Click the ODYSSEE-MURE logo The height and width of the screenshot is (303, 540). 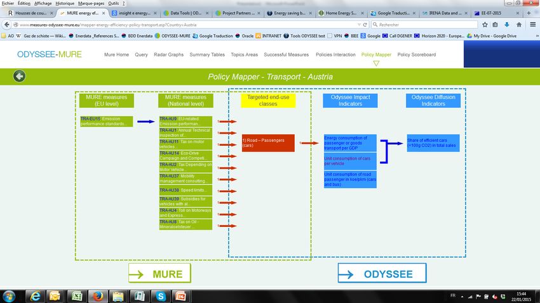click(x=50, y=55)
